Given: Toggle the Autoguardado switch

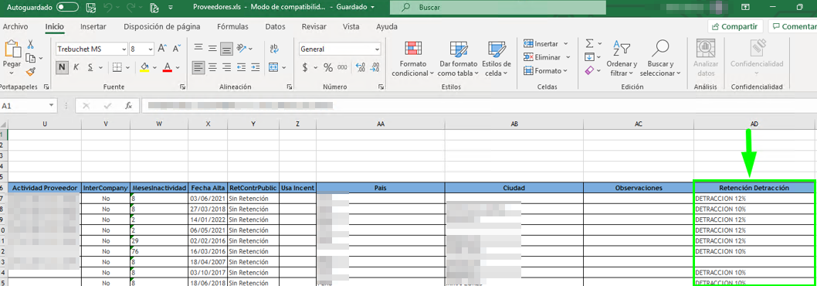Looking at the screenshot, I should point(67,8).
